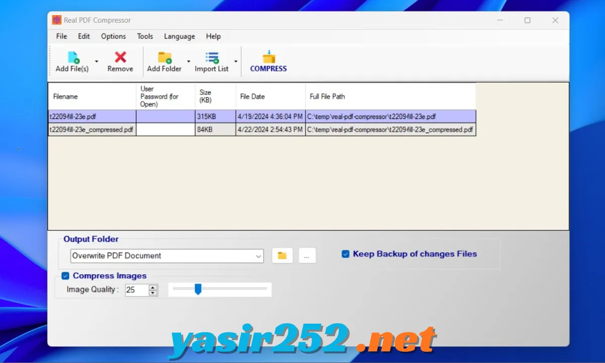
Task: Click full path cell ending t2209-fill-23e_compressed.pdf
Action: (391, 130)
